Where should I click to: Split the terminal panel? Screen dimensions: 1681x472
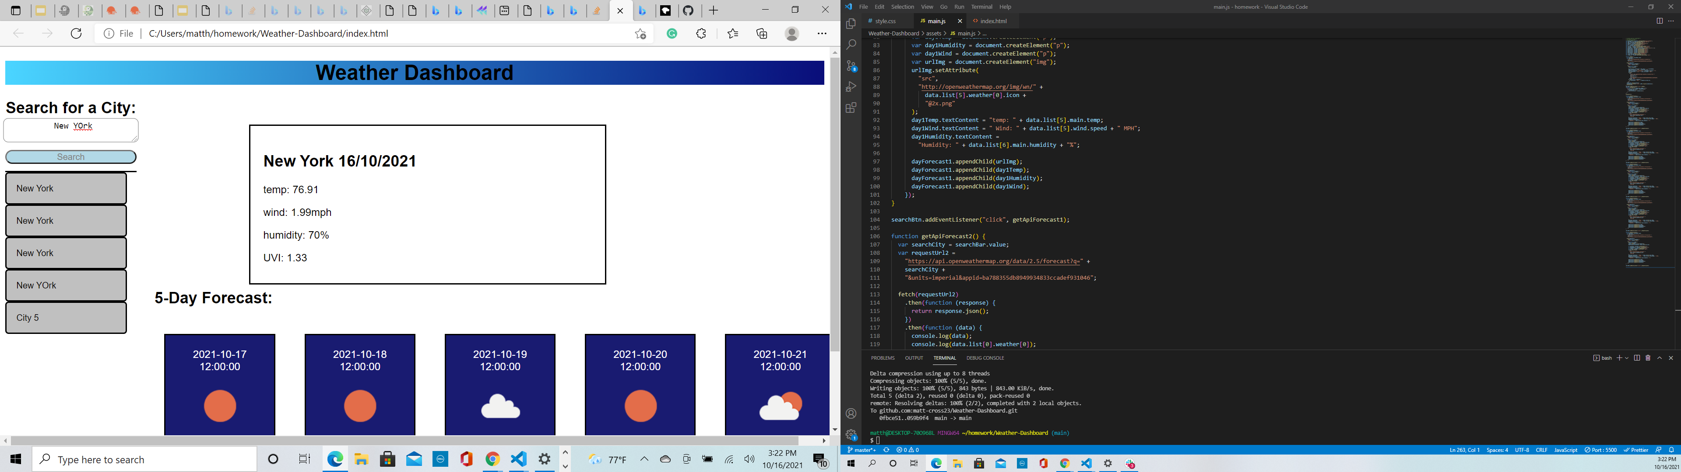[x=1637, y=358]
